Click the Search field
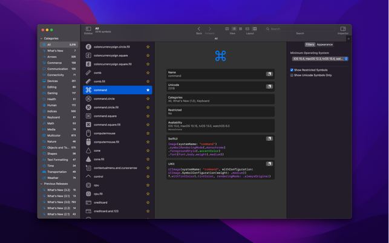The height and width of the screenshot is (243, 389). click(299, 28)
